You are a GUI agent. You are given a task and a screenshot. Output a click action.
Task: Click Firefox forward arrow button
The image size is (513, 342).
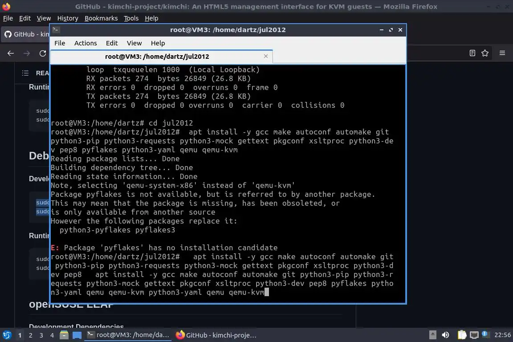[x=27, y=53]
